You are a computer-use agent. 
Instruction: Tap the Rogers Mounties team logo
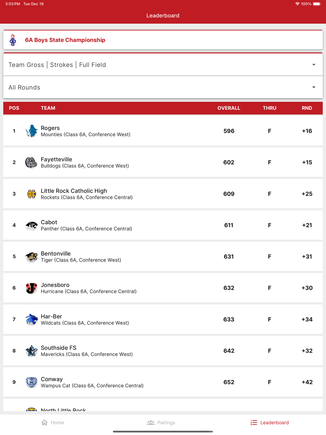(x=31, y=131)
